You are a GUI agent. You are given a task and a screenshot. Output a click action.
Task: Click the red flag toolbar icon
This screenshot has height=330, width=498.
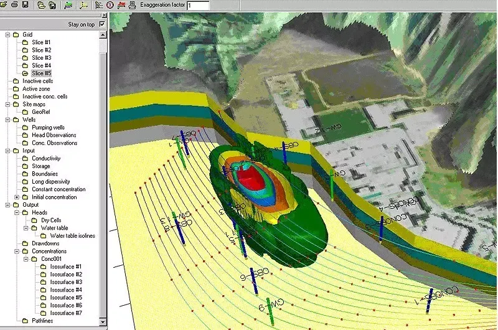[121, 5]
